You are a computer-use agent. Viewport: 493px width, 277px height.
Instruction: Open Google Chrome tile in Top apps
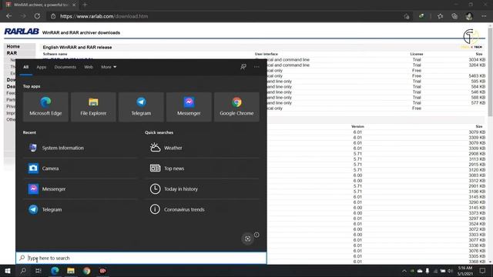click(x=236, y=107)
